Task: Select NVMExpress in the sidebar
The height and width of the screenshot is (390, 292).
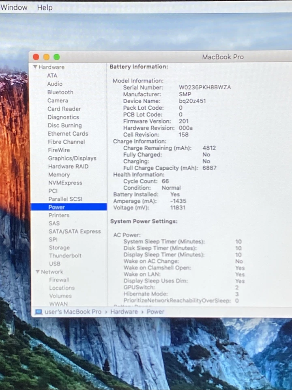Action: (65, 183)
